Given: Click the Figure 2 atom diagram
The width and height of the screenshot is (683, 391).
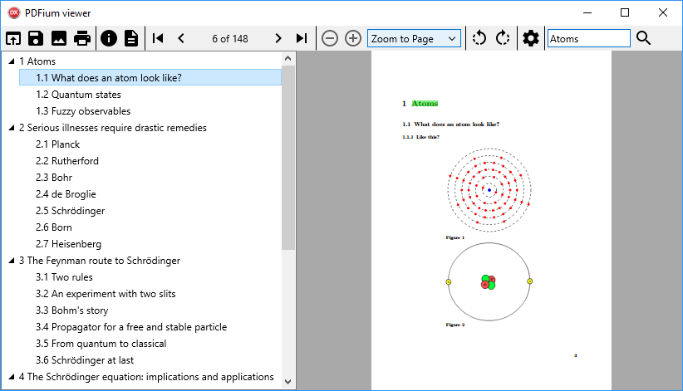Looking at the screenshot, I should 489,282.
